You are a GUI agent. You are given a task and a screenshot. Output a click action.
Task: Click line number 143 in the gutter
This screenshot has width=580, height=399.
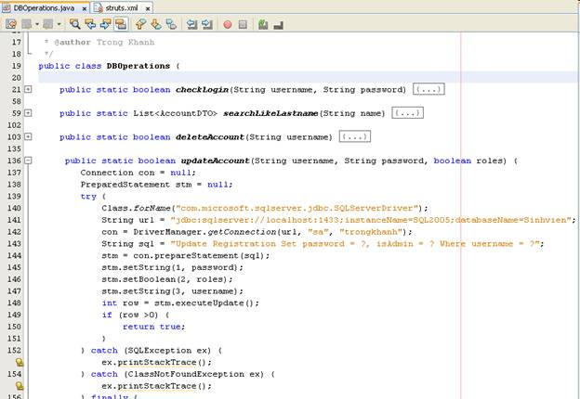(x=14, y=244)
